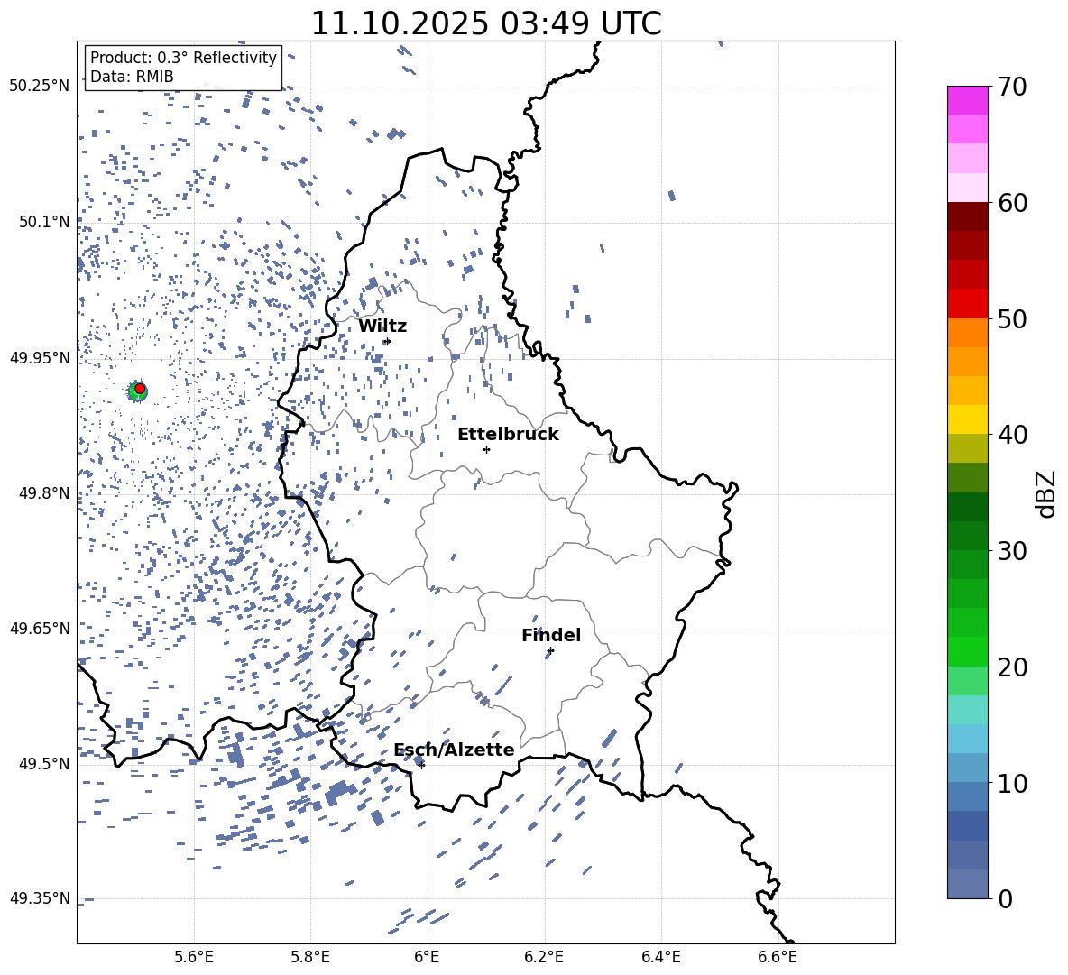Click the 30 colorbar tick label
The image size is (1068, 975).
(x=1012, y=551)
